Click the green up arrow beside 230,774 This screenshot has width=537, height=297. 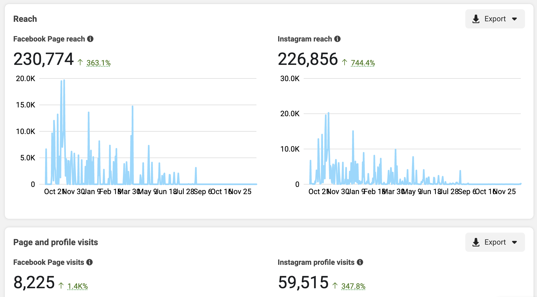[x=80, y=62]
